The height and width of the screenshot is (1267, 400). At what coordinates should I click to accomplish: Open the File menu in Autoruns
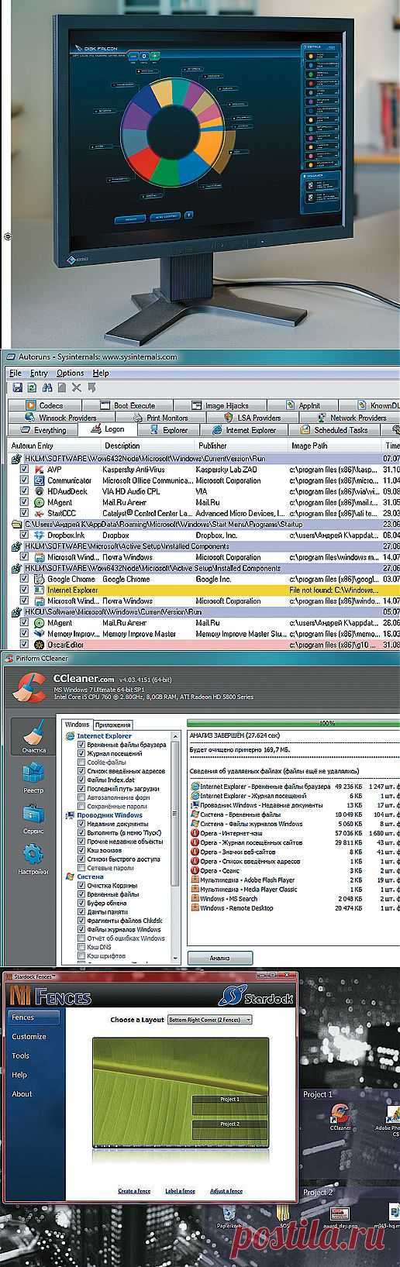point(15,373)
